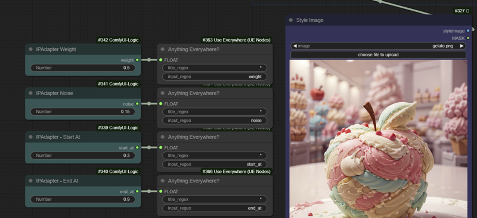Click the Number field with value 0.15
This screenshot has width=477, height=218.
tap(83, 112)
